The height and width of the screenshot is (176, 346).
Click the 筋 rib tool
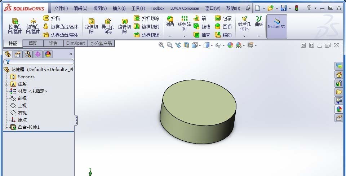click(x=200, y=18)
